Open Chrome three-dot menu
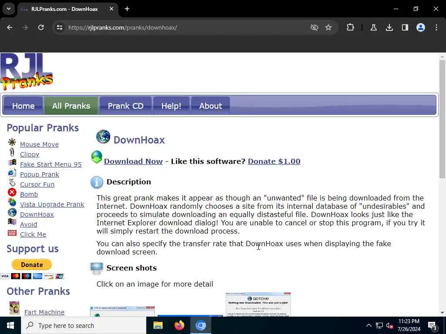This screenshot has width=446, height=334. 436,27
